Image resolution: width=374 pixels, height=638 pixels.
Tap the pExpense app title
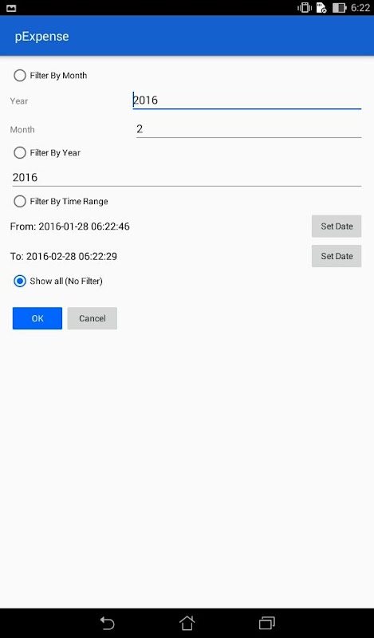(42, 36)
